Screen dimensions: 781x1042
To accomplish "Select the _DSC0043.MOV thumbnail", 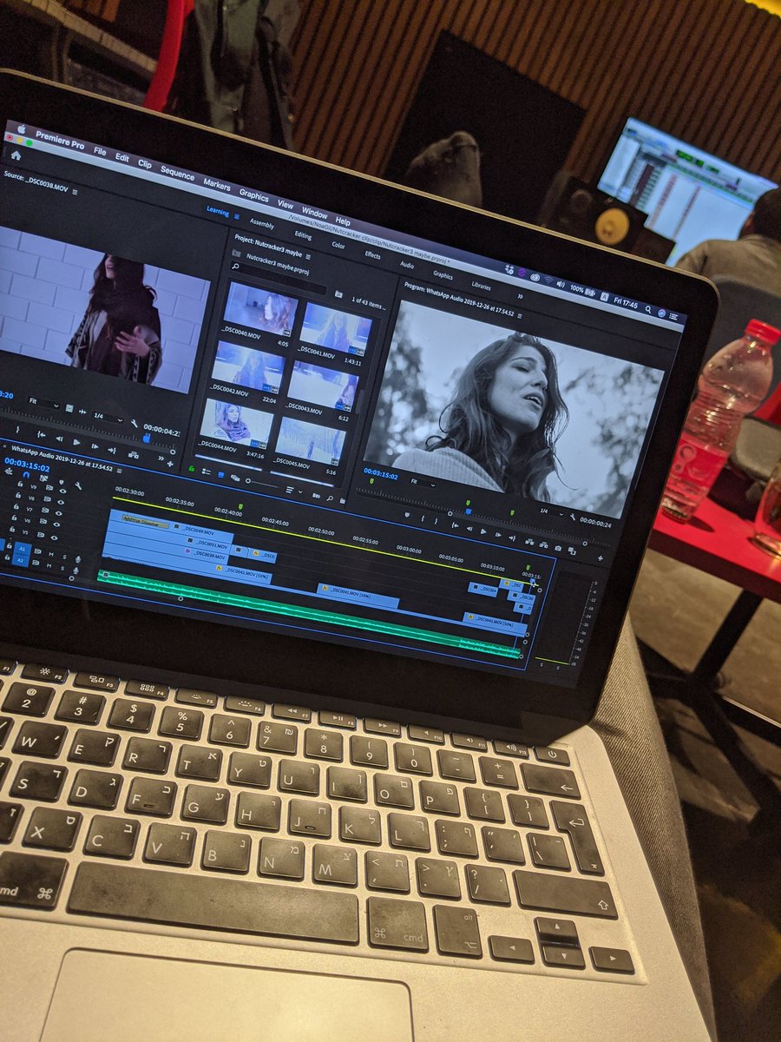I will point(323,386).
